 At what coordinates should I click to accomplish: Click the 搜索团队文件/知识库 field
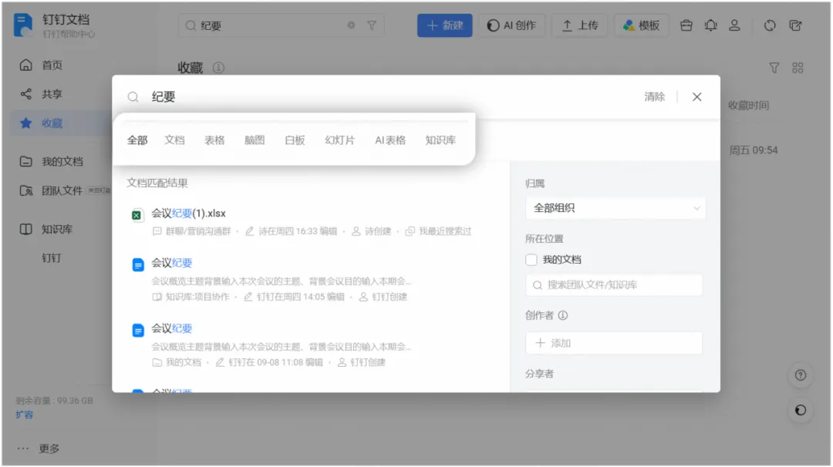tap(614, 285)
